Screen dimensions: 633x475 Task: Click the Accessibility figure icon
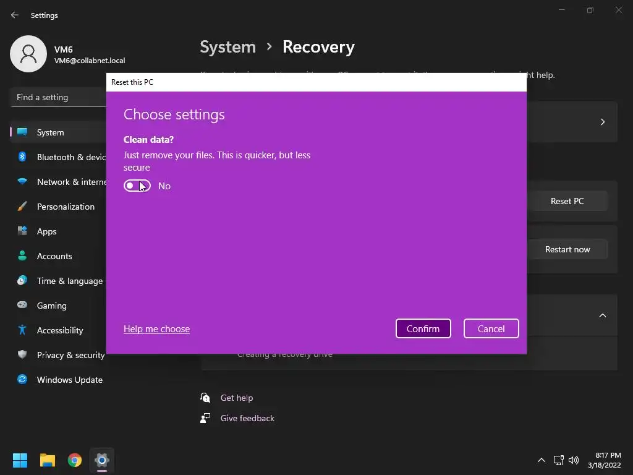tap(22, 330)
